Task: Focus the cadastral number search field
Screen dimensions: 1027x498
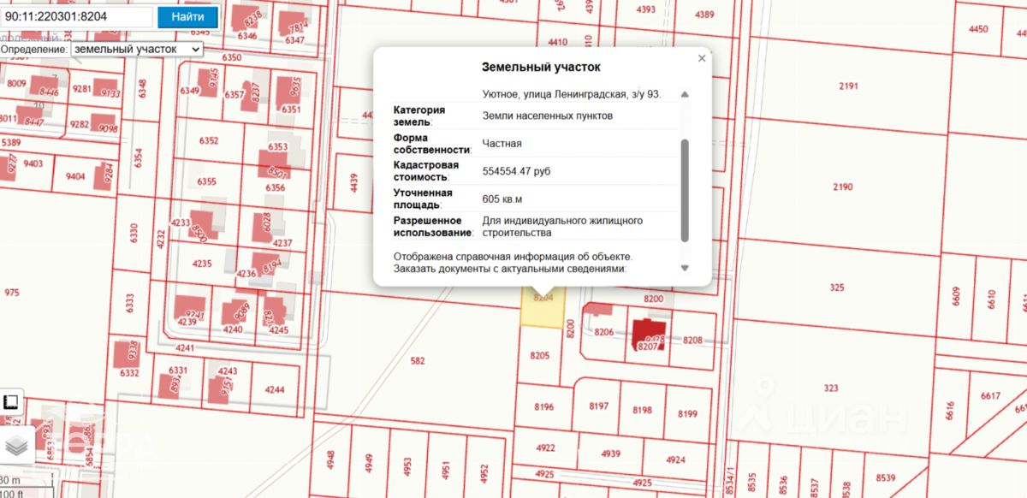Action: [x=77, y=16]
